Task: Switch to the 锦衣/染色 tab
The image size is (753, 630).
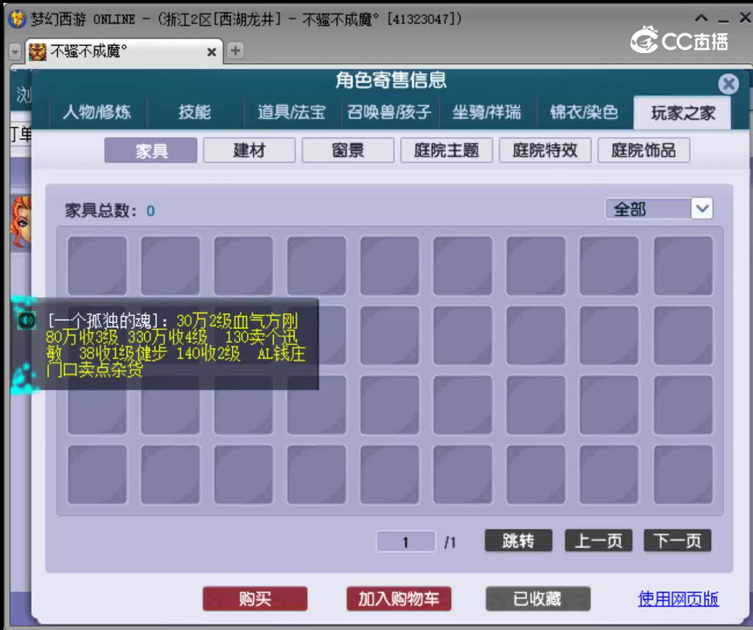Action: (584, 112)
